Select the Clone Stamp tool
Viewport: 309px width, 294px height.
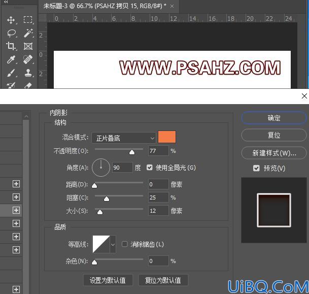[28, 73]
